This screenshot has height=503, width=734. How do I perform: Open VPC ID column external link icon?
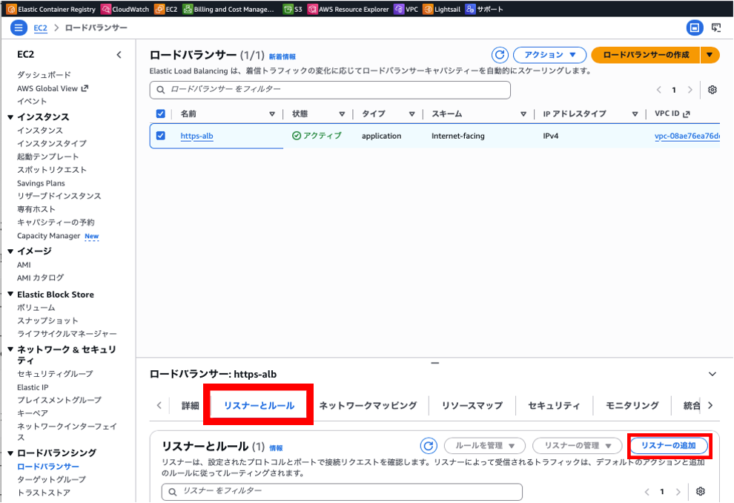tap(687, 114)
